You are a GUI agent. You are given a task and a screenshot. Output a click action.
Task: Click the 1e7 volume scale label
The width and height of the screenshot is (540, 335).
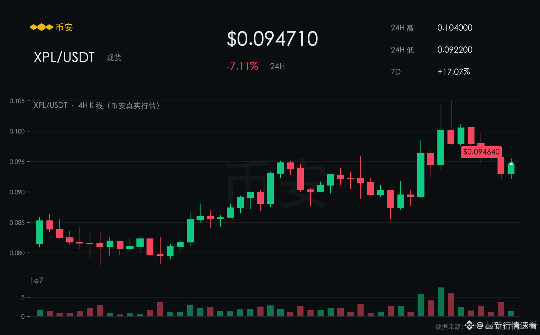(36, 281)
